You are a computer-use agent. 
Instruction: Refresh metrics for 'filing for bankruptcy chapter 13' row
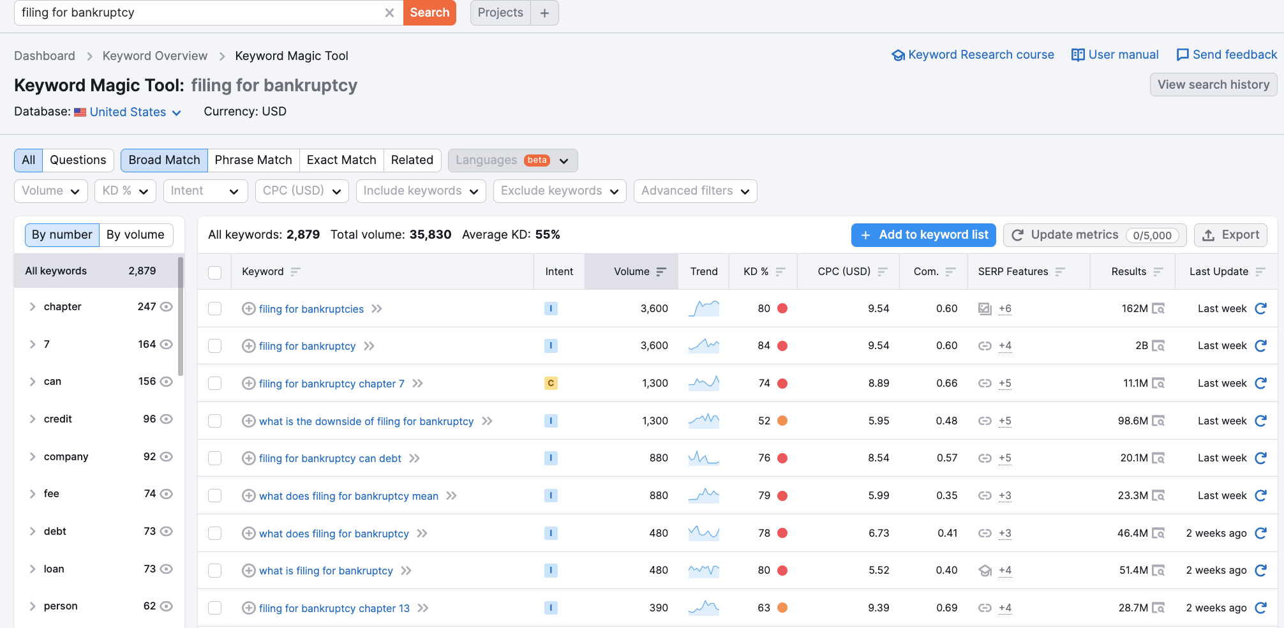pos(1260,608)
